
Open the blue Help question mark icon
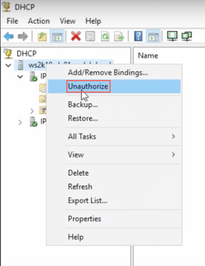[138, 36]
